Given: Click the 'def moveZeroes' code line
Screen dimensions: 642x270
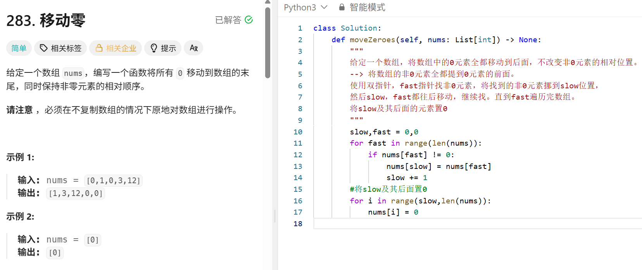Looking at the screenshot, I should point(436,40).
